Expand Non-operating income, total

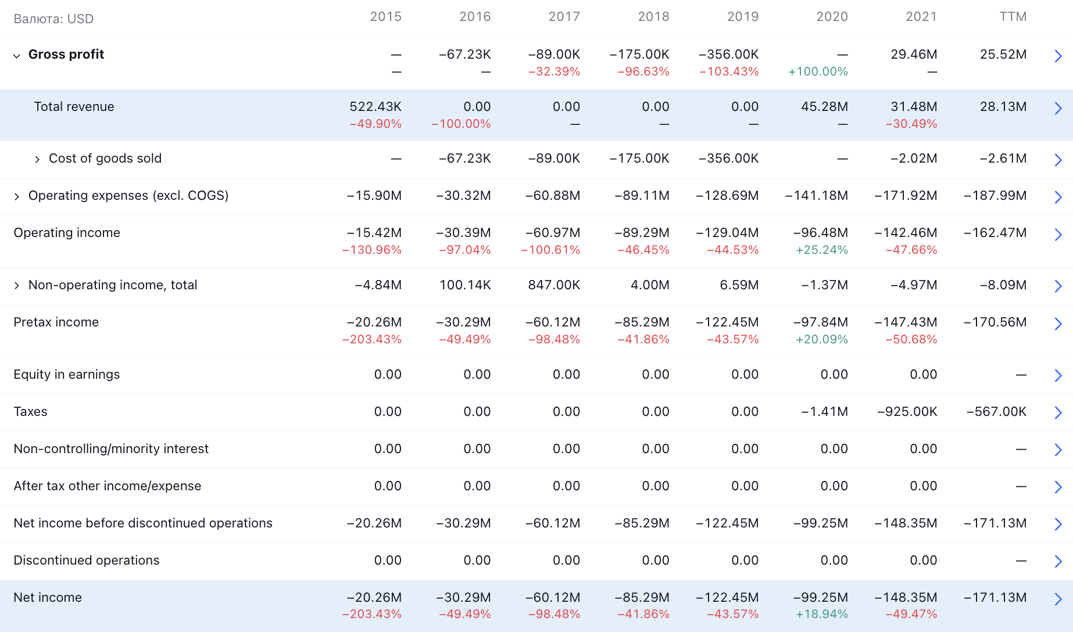click(x=17, y=286)
